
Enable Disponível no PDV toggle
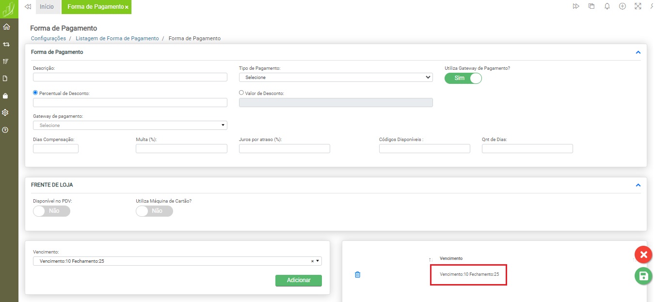point(51,211)
